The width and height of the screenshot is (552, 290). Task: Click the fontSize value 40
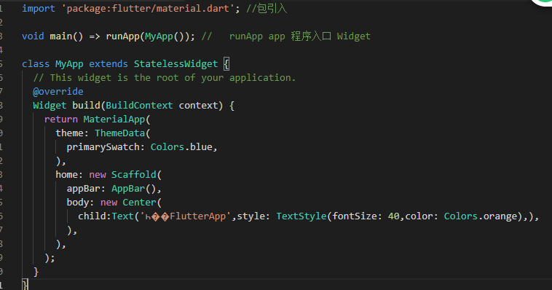[x=393, y=216]
